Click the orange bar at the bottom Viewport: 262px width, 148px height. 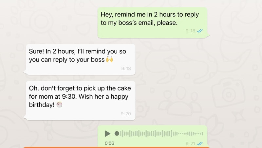point(117,147)
